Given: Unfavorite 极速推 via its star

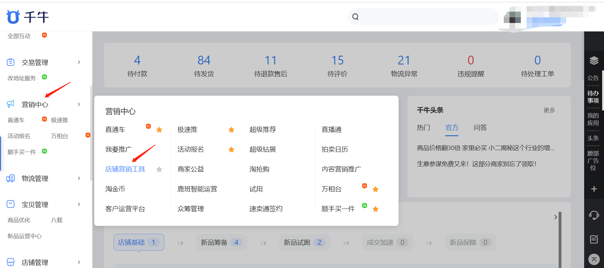Looking at the screenshot, I should [231, 130].
